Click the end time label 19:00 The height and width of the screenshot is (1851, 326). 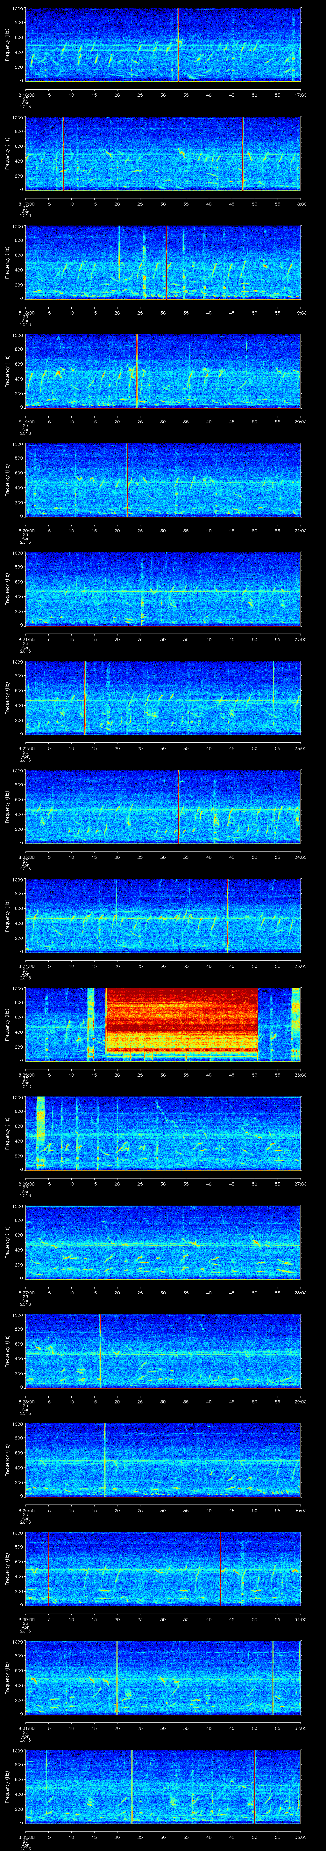pyautogui.click(x=300, y=313)
